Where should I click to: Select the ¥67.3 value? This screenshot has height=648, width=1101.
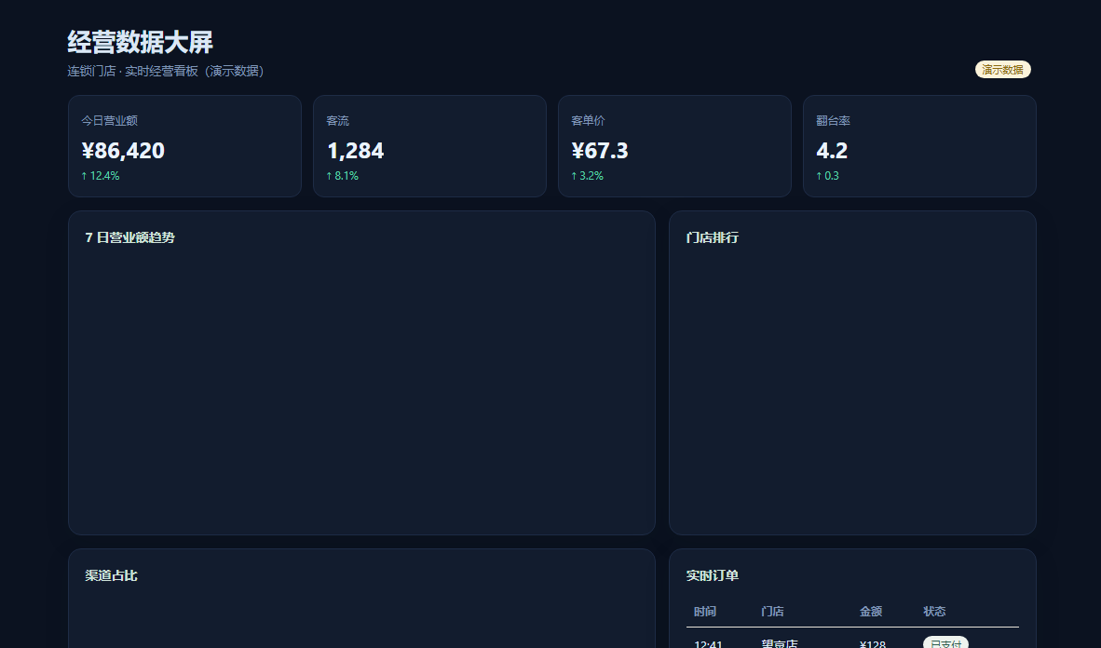pyautogui.click(x=601, y=151)
